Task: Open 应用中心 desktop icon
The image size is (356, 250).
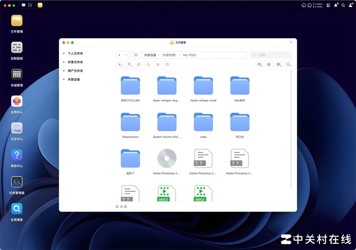Action: (17, 101)
